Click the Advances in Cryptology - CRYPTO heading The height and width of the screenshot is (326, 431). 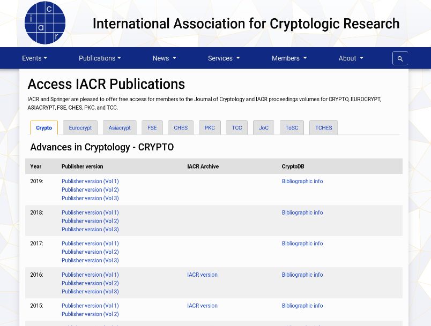(102, 147)
